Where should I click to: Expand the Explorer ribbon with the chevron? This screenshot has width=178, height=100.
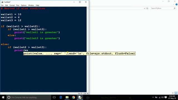(174, 4)
